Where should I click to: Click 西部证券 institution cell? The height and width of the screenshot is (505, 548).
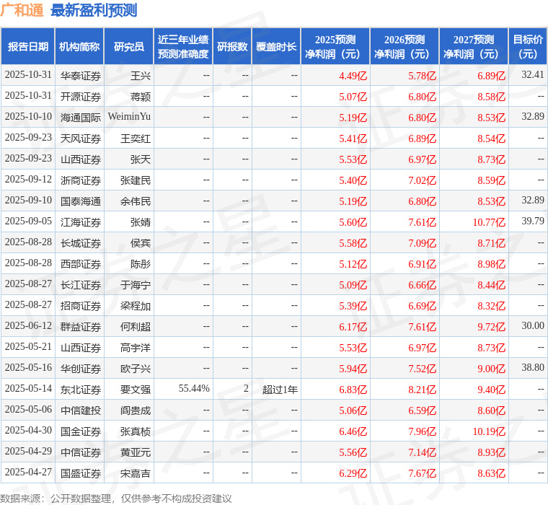(80, 264)
